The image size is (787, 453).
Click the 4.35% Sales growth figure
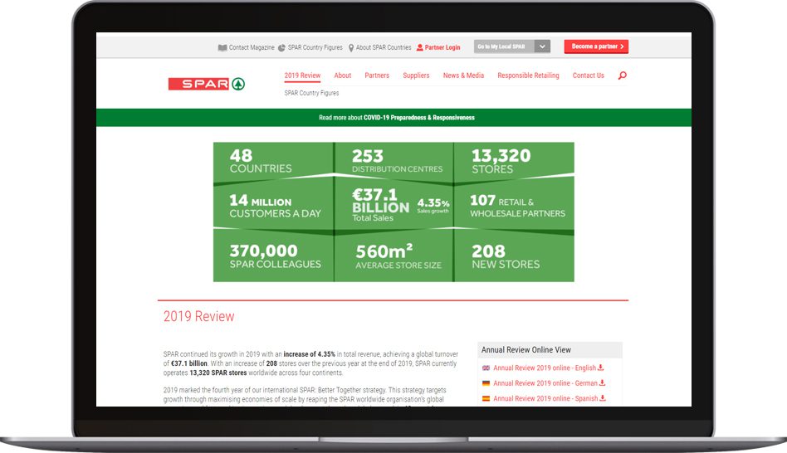click(433, 205)
